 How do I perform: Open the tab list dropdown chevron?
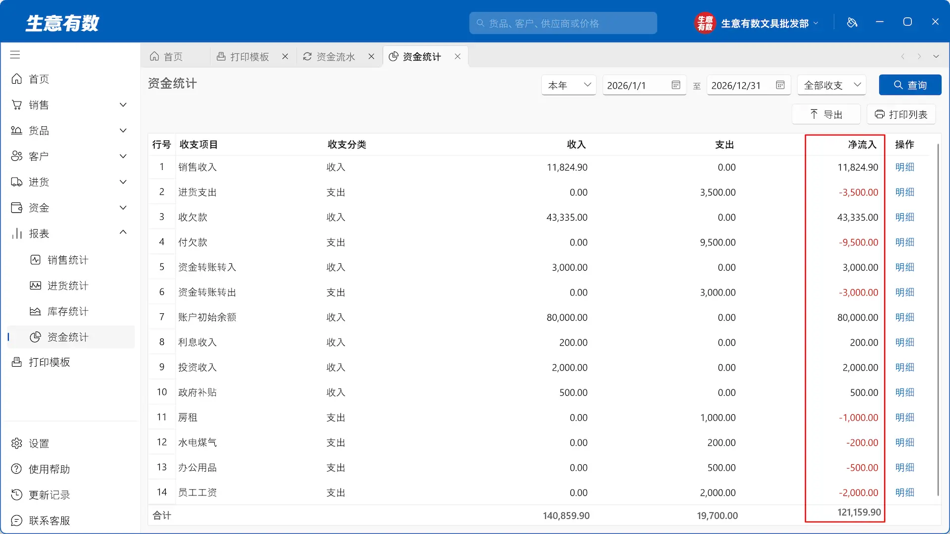[x=936, y=56]
